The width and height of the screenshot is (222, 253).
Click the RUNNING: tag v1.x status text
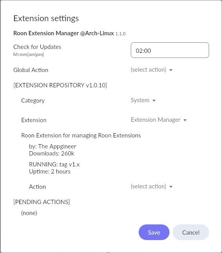[54, 164]
